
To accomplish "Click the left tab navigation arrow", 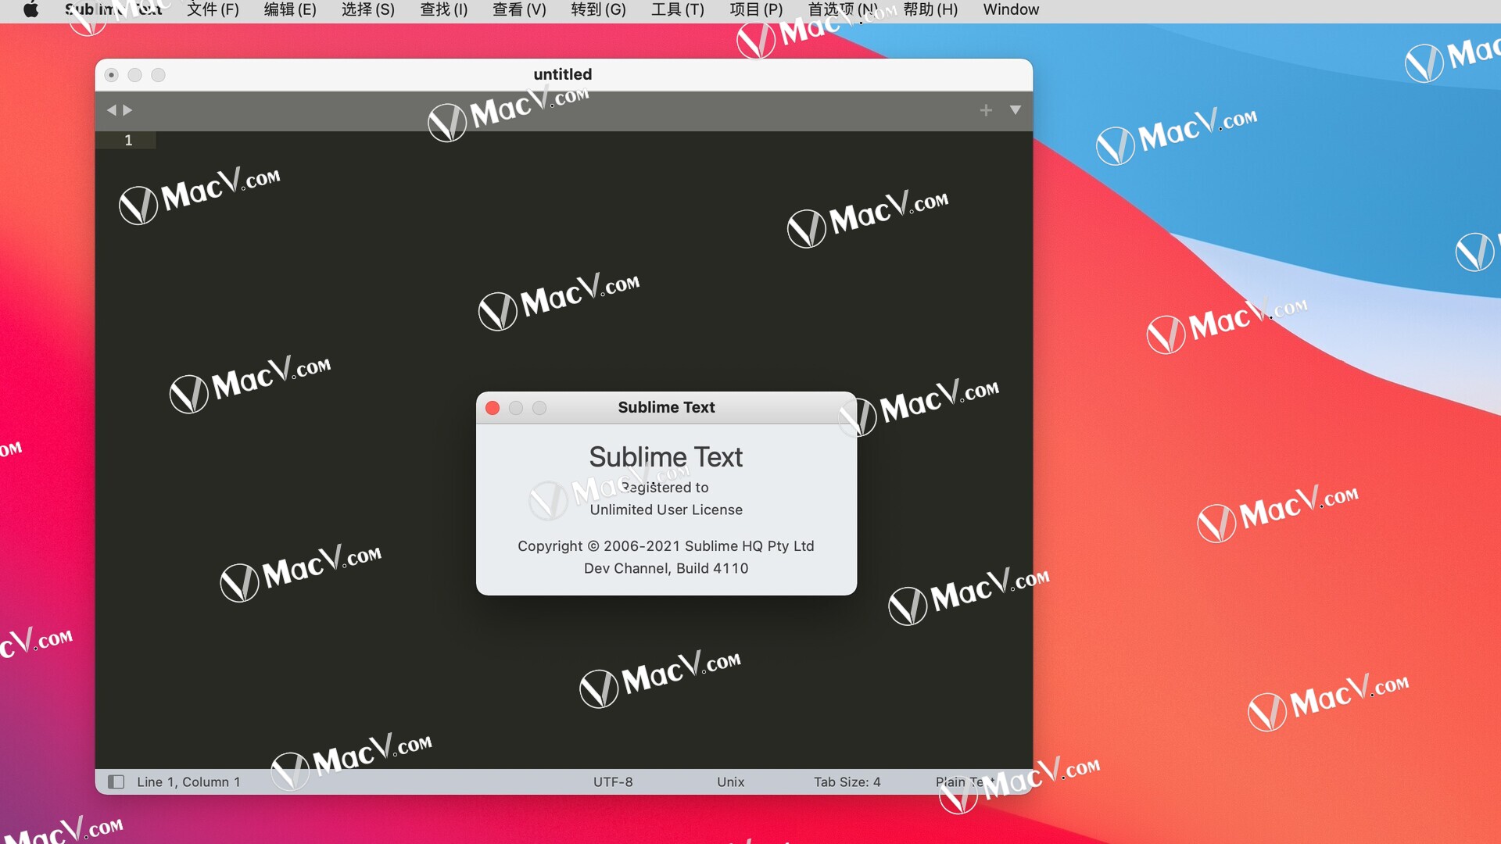I will coord(111,110).
